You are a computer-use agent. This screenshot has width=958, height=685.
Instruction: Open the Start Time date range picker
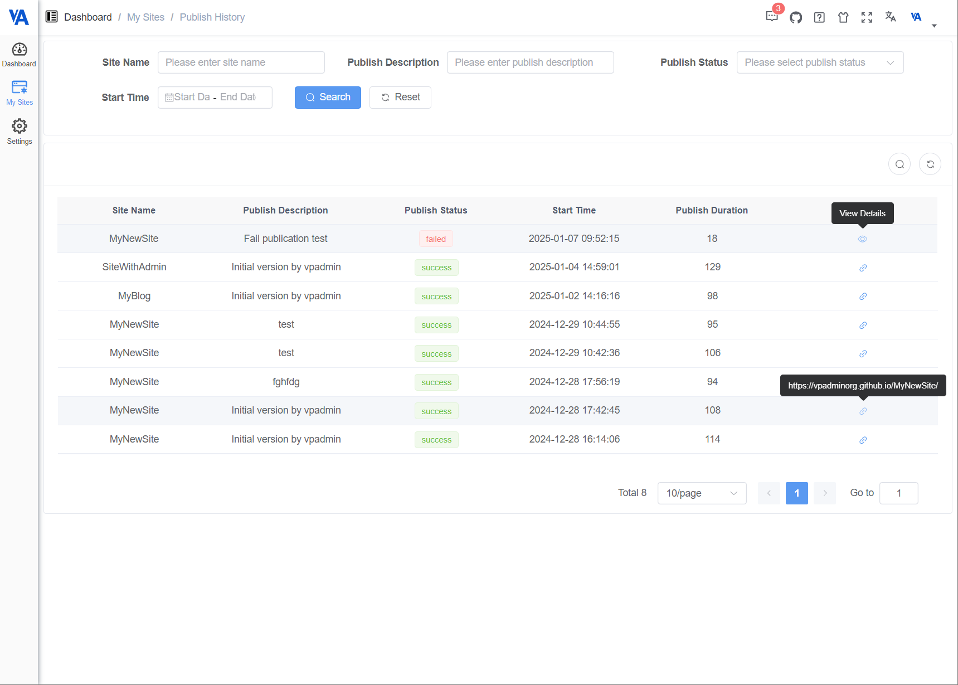(x=215, y=98)
